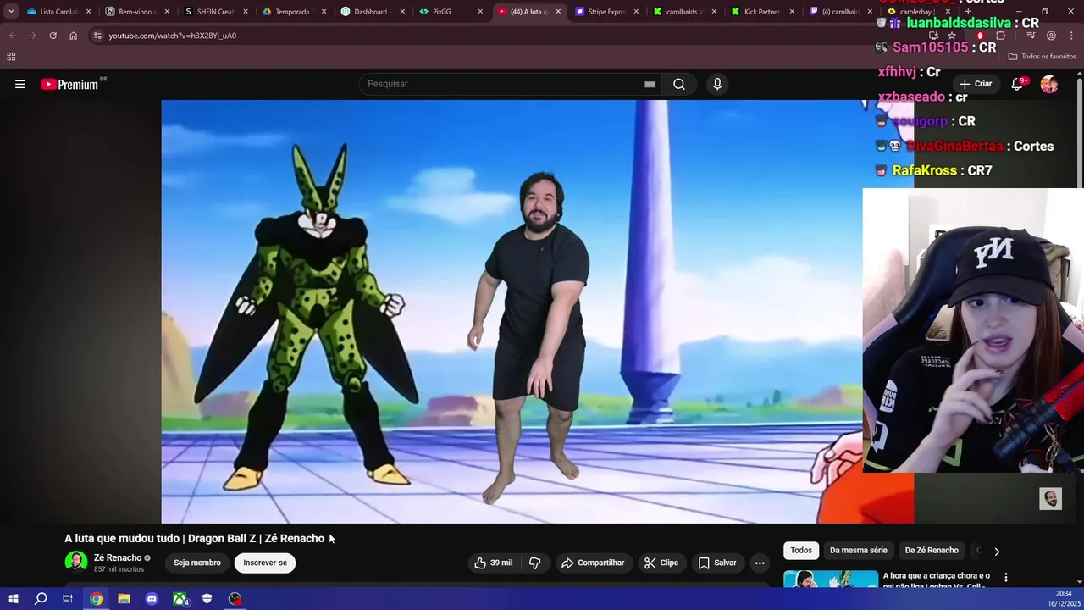Start voice search with microphone
Viewport: 1084px width, 610px height.
point(717,84)
